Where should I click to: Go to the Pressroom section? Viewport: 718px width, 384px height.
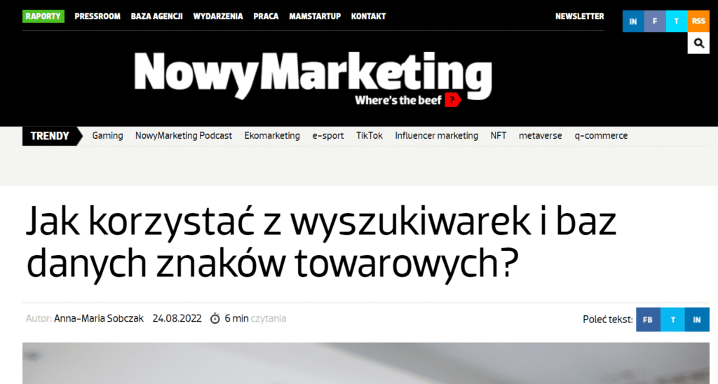(97, 17)
